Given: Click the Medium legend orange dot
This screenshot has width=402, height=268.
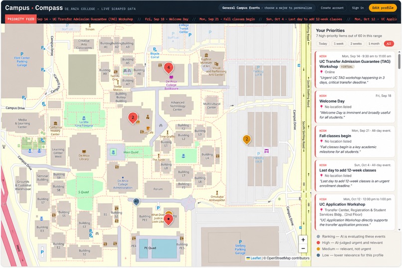Looking at the screenshot, I should pyautogui.click(x=318, y=249).
